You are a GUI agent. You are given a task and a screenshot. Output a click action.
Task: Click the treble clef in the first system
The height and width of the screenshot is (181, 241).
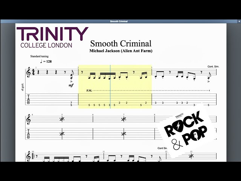point(29,72)
